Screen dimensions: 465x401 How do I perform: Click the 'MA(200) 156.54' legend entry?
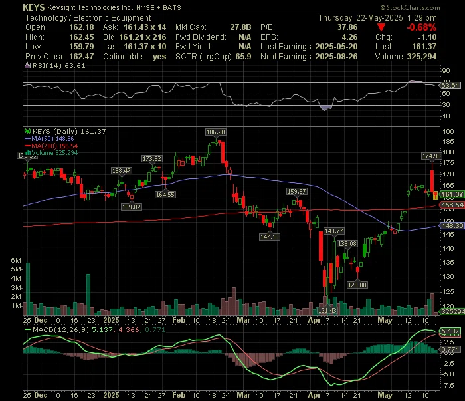click(x=54, y=146)
